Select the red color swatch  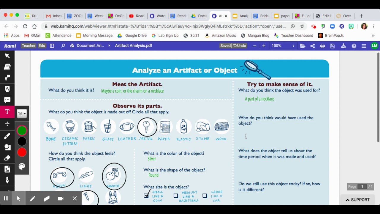(x=22, y=152)
